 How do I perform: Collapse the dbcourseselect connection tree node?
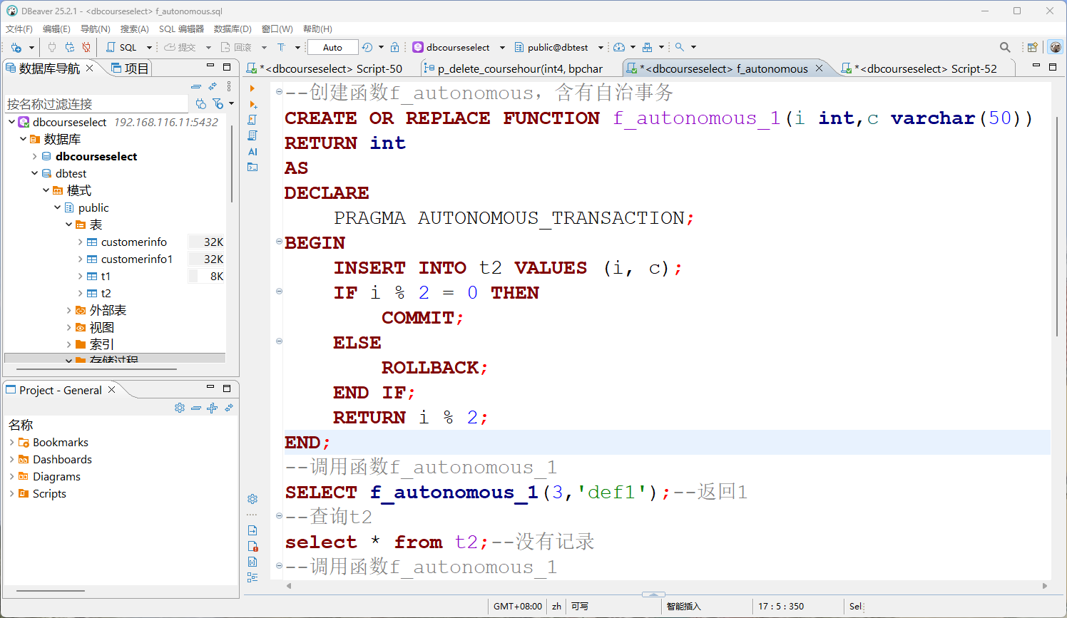tap(12, 122)
